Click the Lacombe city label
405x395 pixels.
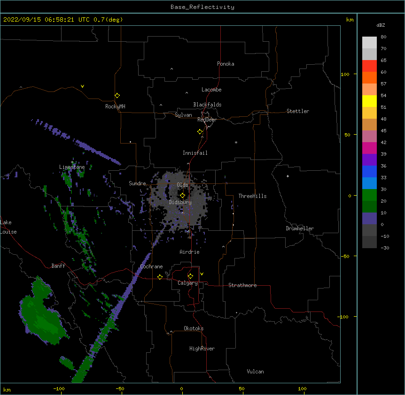pyautogui.click(x=211, y=90)
